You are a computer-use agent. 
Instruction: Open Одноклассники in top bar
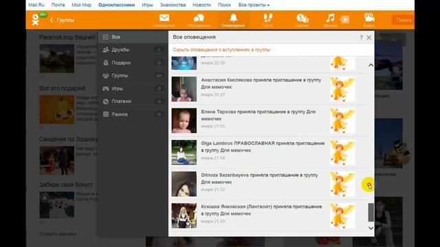click(116, 5)
